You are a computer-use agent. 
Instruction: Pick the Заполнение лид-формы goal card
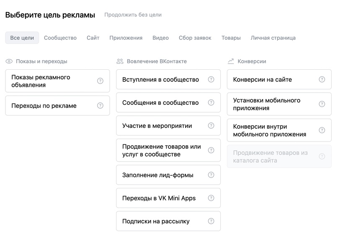click(168, 175)
